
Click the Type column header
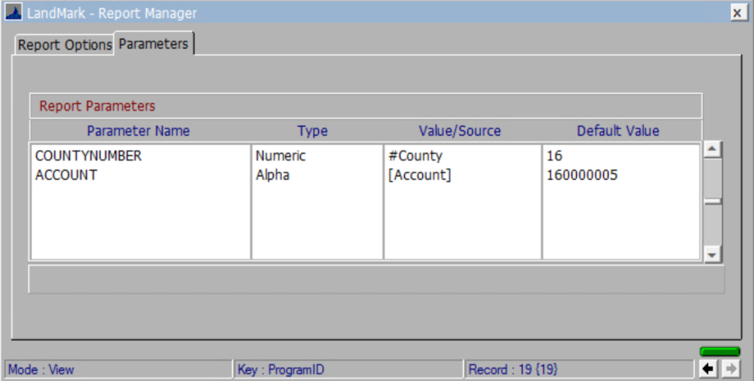313,131
